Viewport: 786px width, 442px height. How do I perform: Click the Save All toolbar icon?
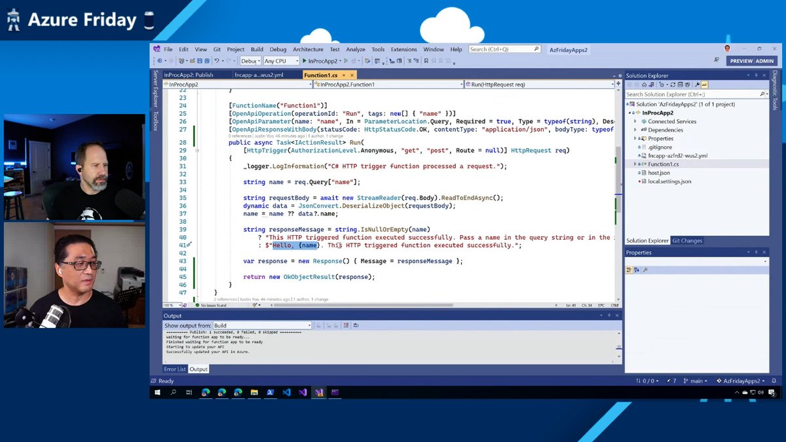[x=206, y=61]
